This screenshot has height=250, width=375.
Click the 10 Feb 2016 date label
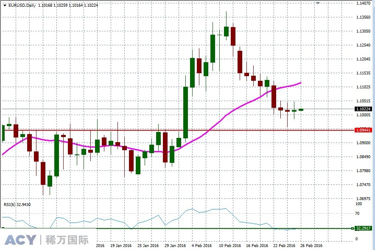coord(230,245)
